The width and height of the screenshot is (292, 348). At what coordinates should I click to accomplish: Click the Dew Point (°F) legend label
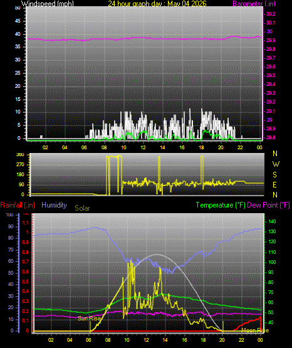pos(268,205)
